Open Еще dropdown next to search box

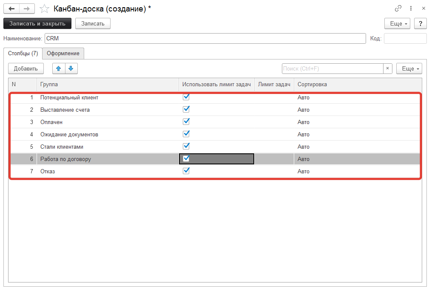tap(409, 68)
